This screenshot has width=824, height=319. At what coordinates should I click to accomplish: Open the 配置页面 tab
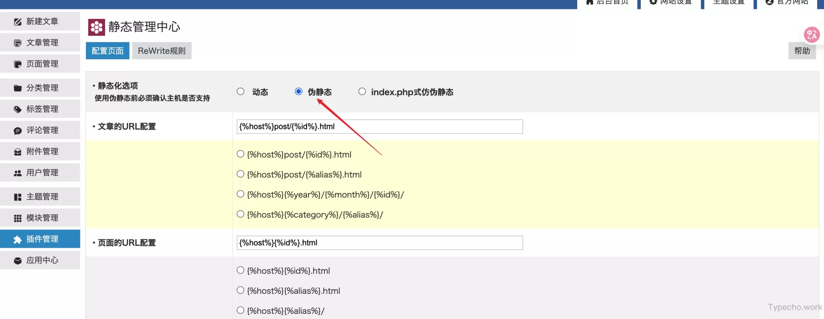pos(107,51)
